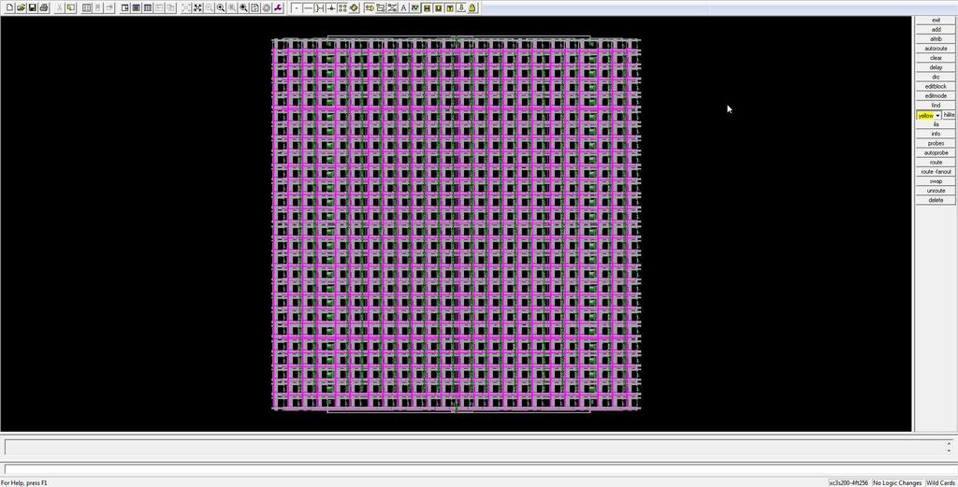Toggle the long-line wire layer button
Screen dimensions: 958x487
coord(308,7)
